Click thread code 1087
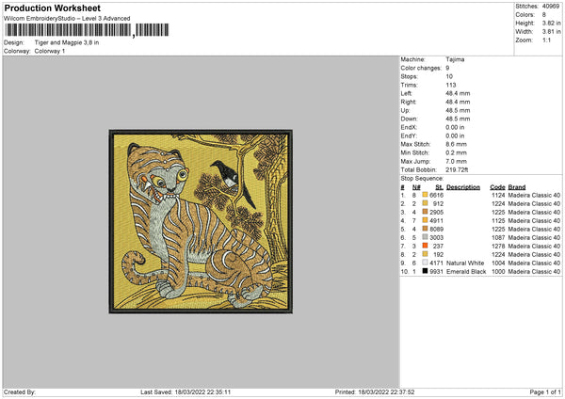 coord(498,238)
